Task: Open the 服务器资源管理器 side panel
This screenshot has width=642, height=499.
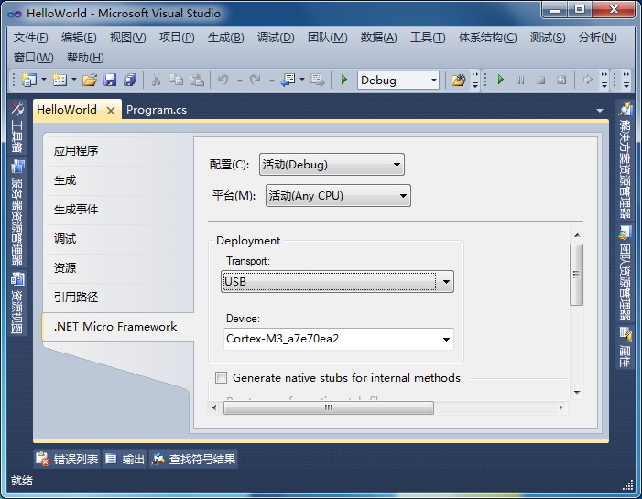Action: pyautogui.click(x=17, y=212)
